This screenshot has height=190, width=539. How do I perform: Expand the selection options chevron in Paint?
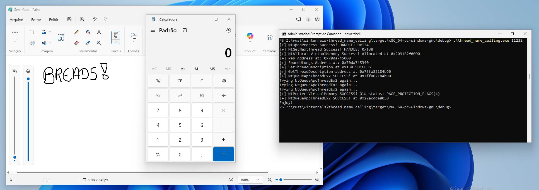coord(15,42)
